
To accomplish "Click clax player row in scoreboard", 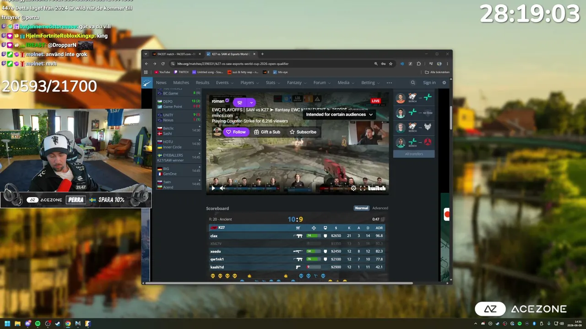I will coord(297,236).
